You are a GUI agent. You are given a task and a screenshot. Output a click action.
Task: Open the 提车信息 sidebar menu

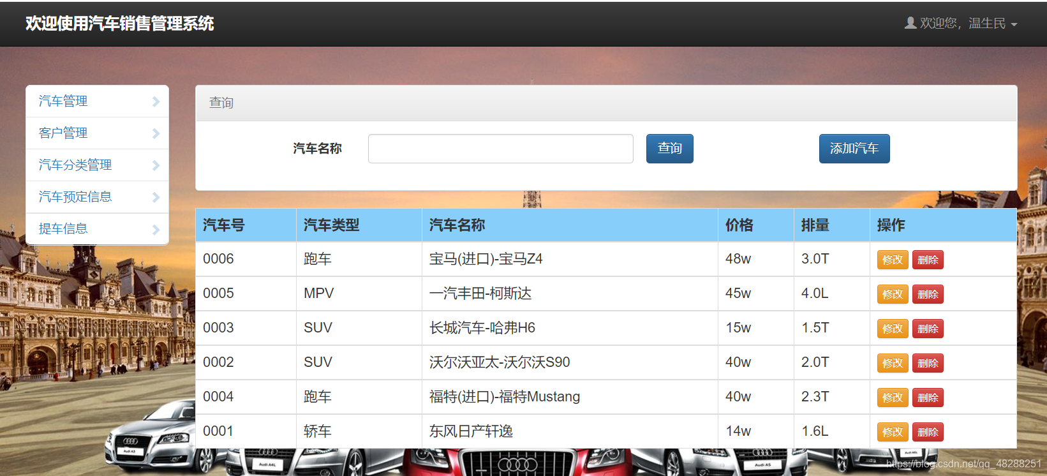(x=97, y=229)
